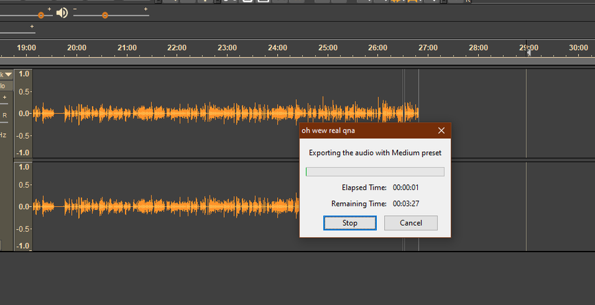Screen dimensions: 595x305
Task: Click the upper channel vertical amplitude scale
Action: click(x=24, y=113)
